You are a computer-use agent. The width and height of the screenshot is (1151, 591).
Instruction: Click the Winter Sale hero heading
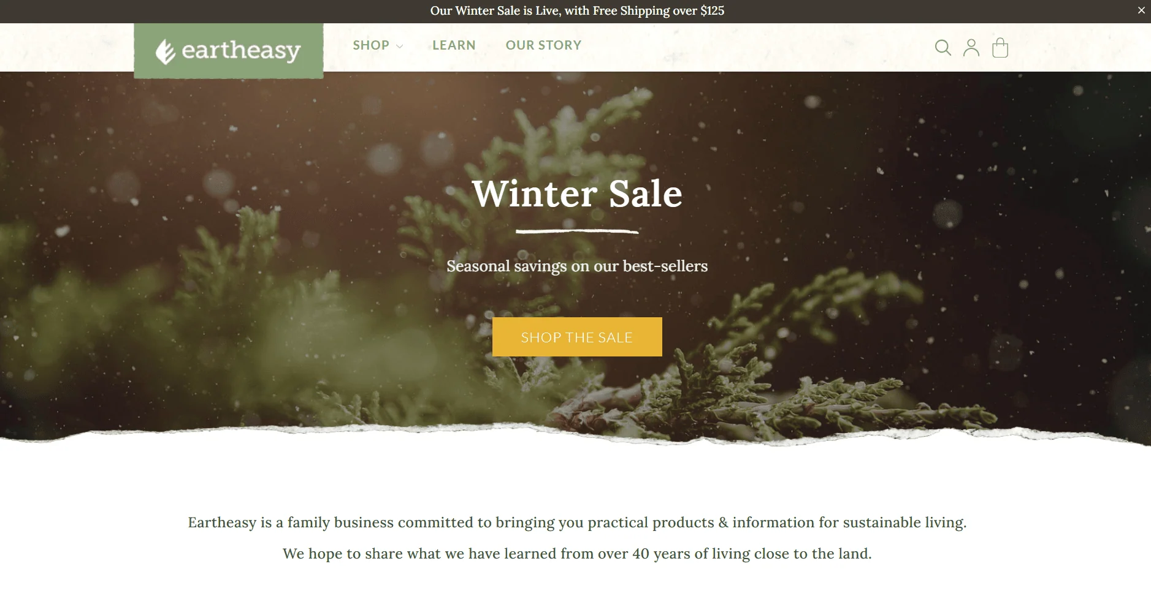[x=577, y=194]
